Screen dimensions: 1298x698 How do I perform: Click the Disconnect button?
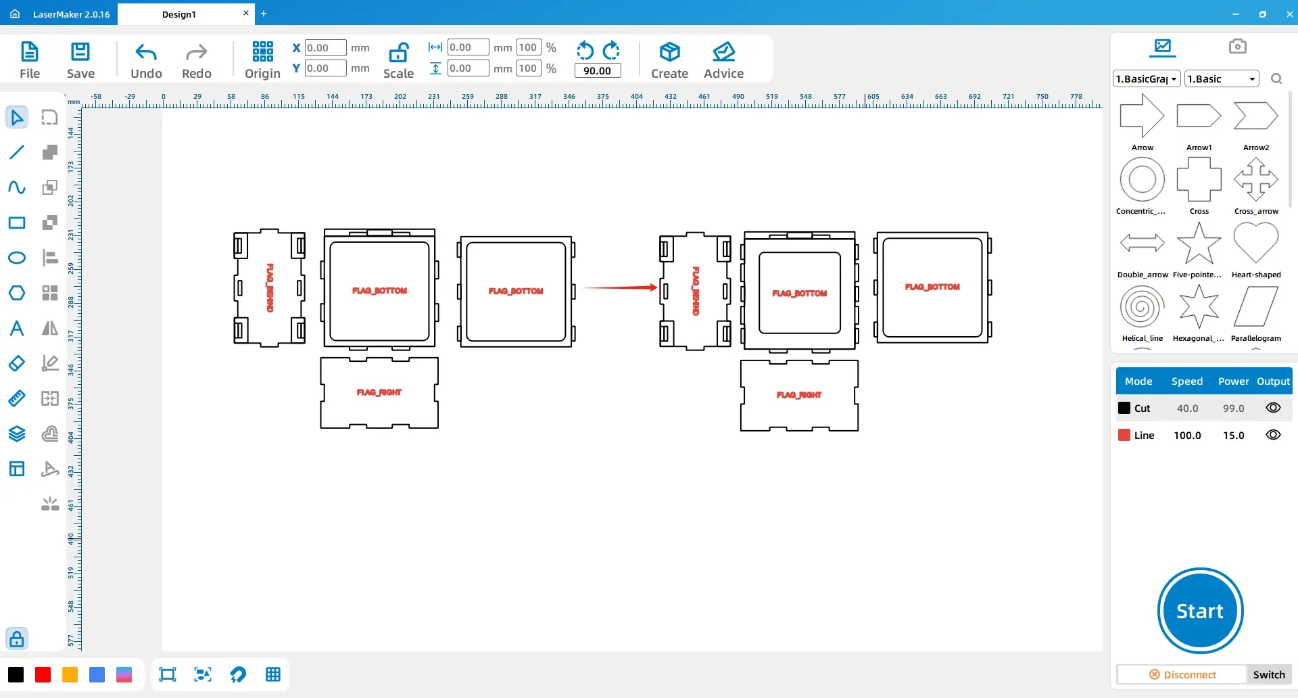point(1182,674)
